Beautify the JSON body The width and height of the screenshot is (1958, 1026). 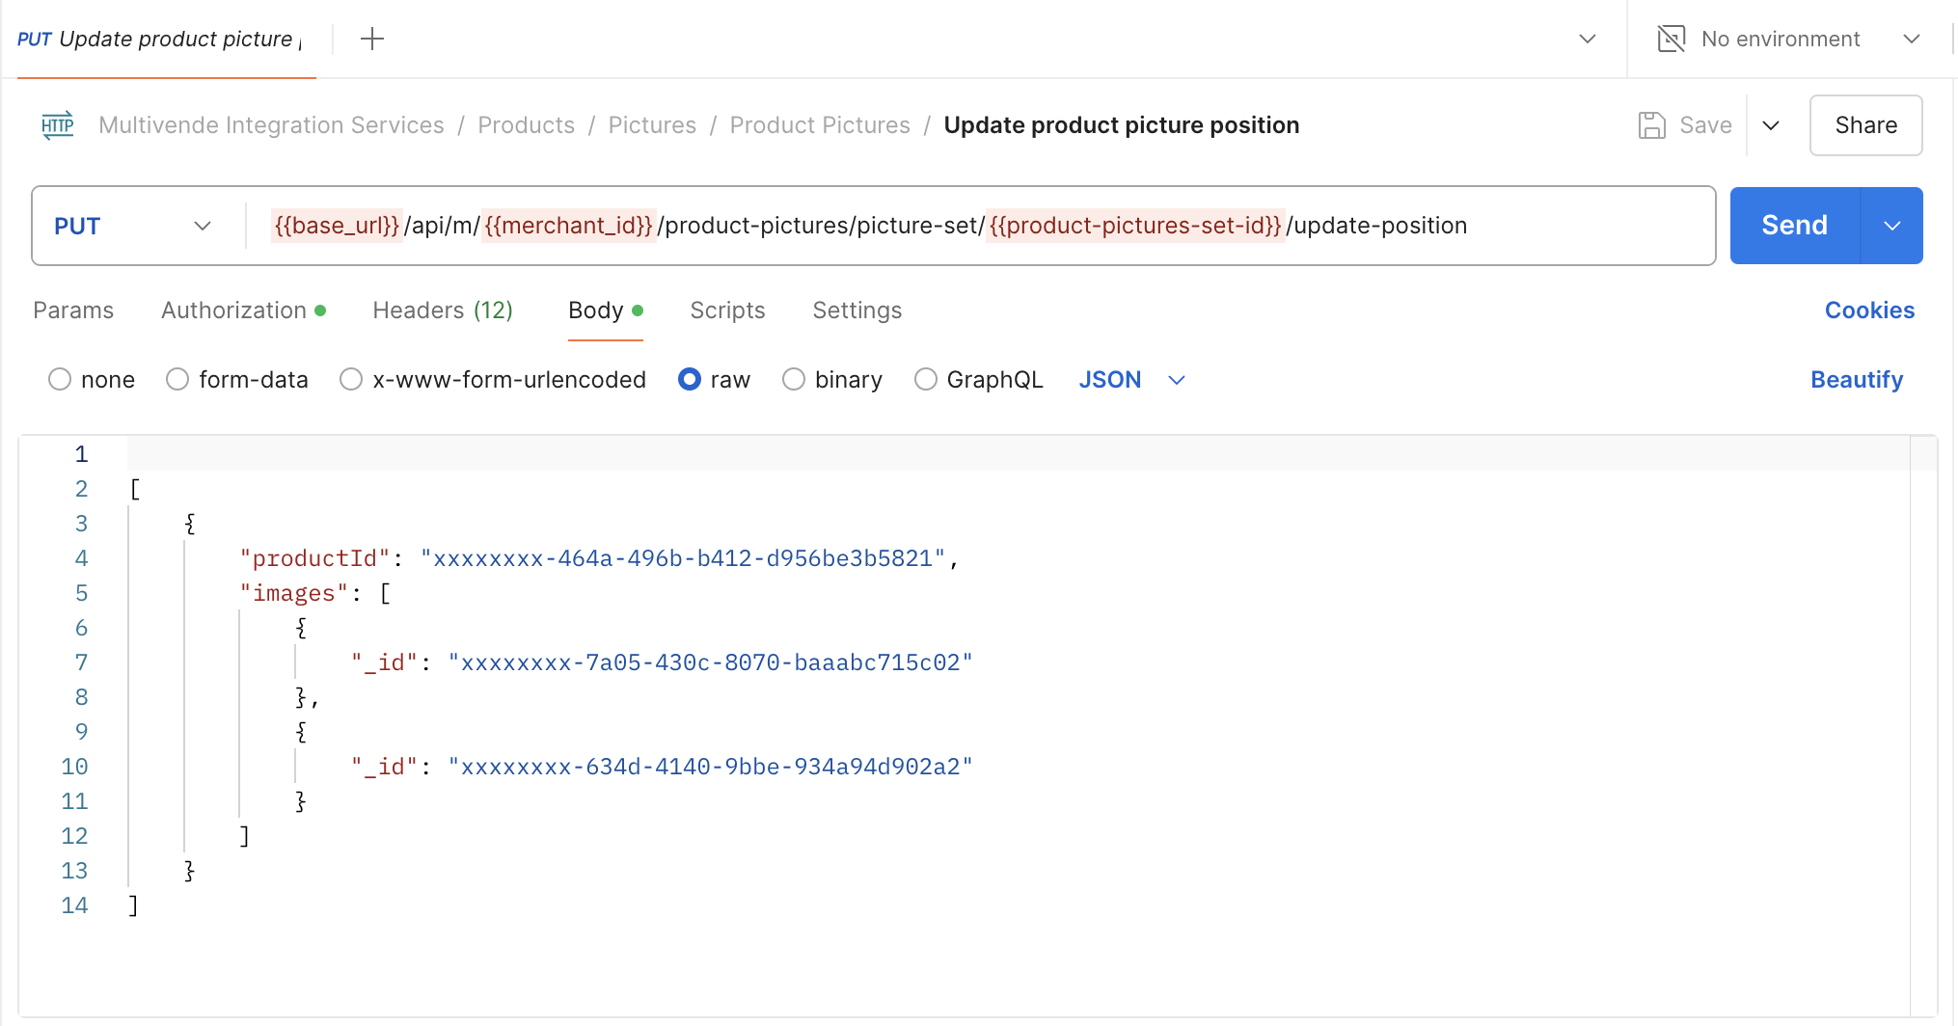(x=1857, y=379)
